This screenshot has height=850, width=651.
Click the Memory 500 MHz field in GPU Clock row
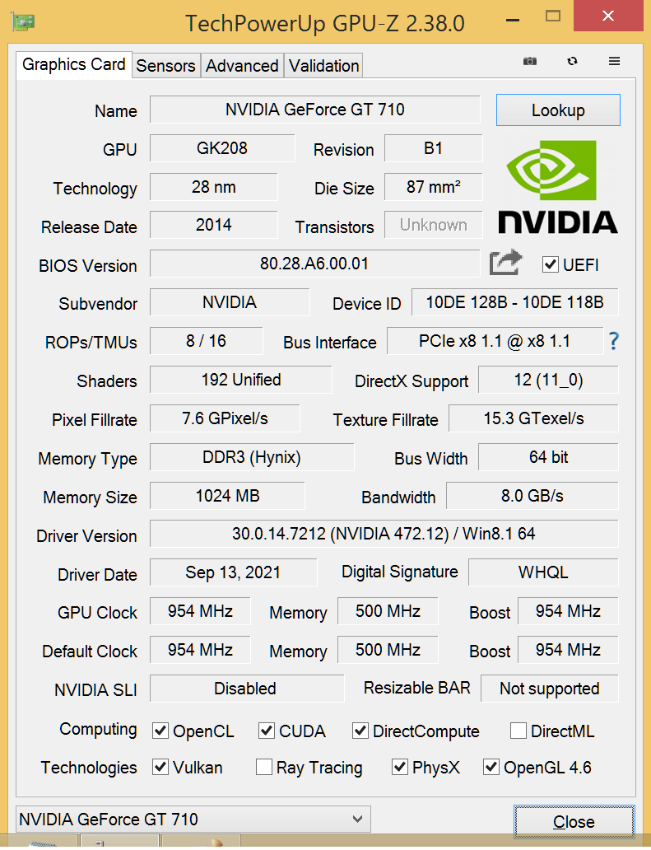click(388, 611)
